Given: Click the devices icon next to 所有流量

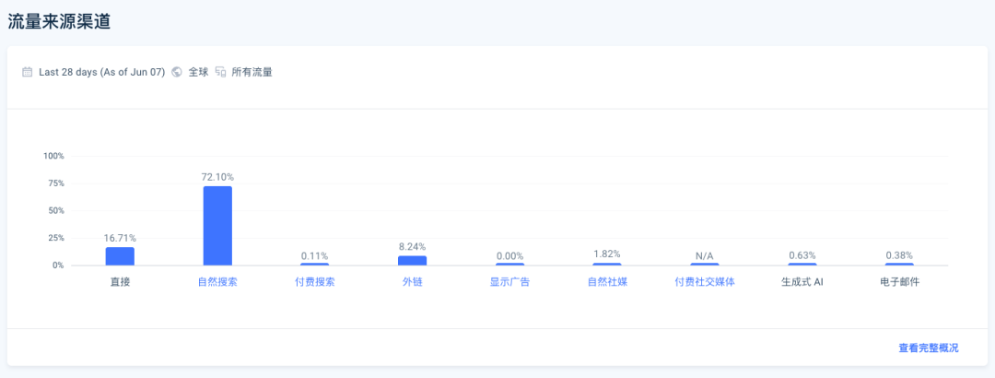Looking at the screenshot, I should [x=220, y=72].
